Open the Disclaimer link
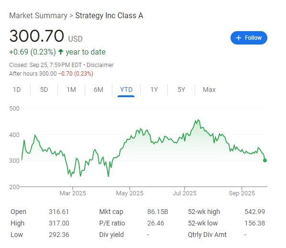Image resolution: width=286 pixels, height=248 pixels. [100, 65]
